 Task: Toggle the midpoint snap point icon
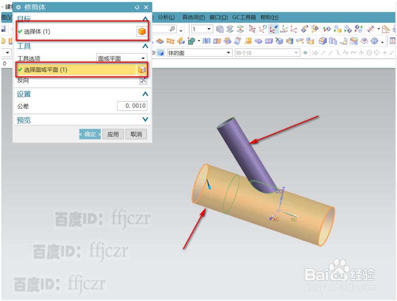pyautogui.click(x=330, y=53)
